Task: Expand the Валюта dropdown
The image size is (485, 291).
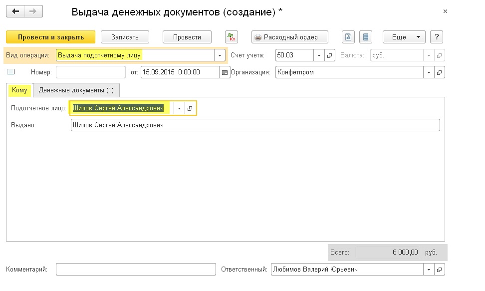Action: coord(429,55)
